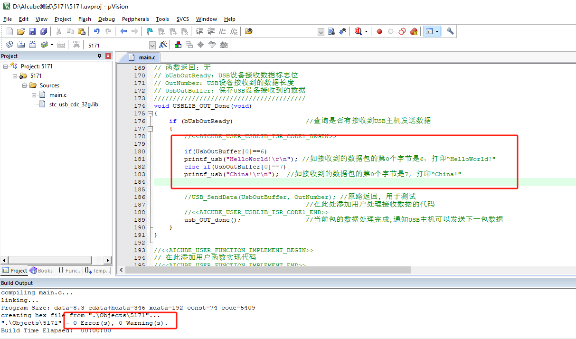Open Options for Target with the magic wand icon
This screenshot has height=339, width=576.
point(163,45)
